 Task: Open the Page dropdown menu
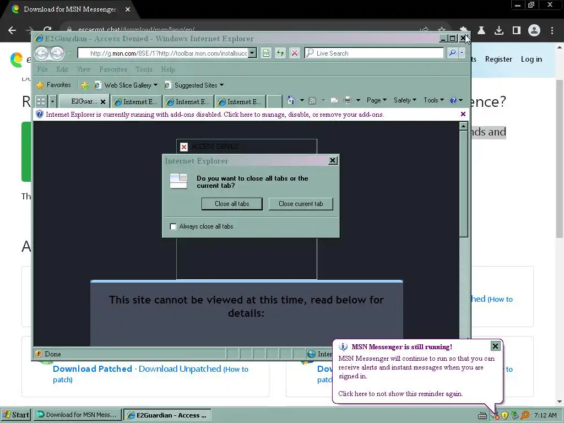coord(376,100)
